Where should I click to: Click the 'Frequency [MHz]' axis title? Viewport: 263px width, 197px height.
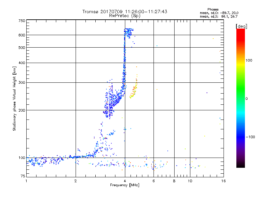click(125, 185)
